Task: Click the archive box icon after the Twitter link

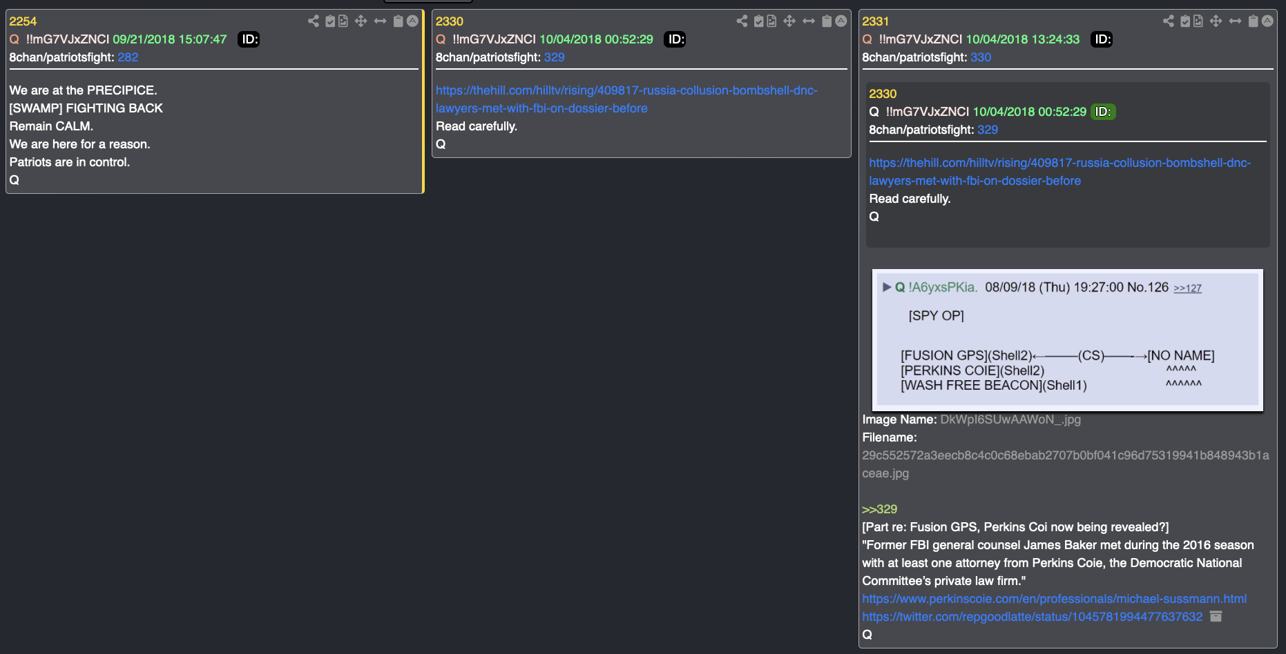Action: [x=1216, y=616]
